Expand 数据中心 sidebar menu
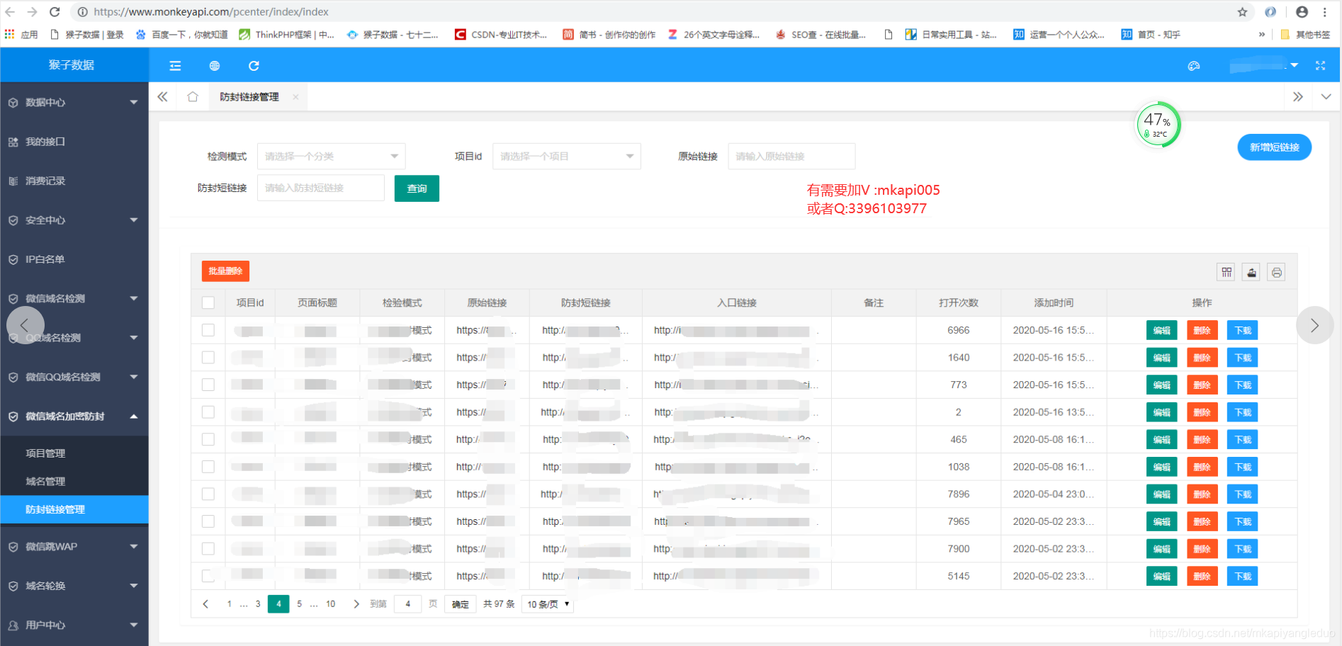The image size is (1342, 646). point(74,103)
